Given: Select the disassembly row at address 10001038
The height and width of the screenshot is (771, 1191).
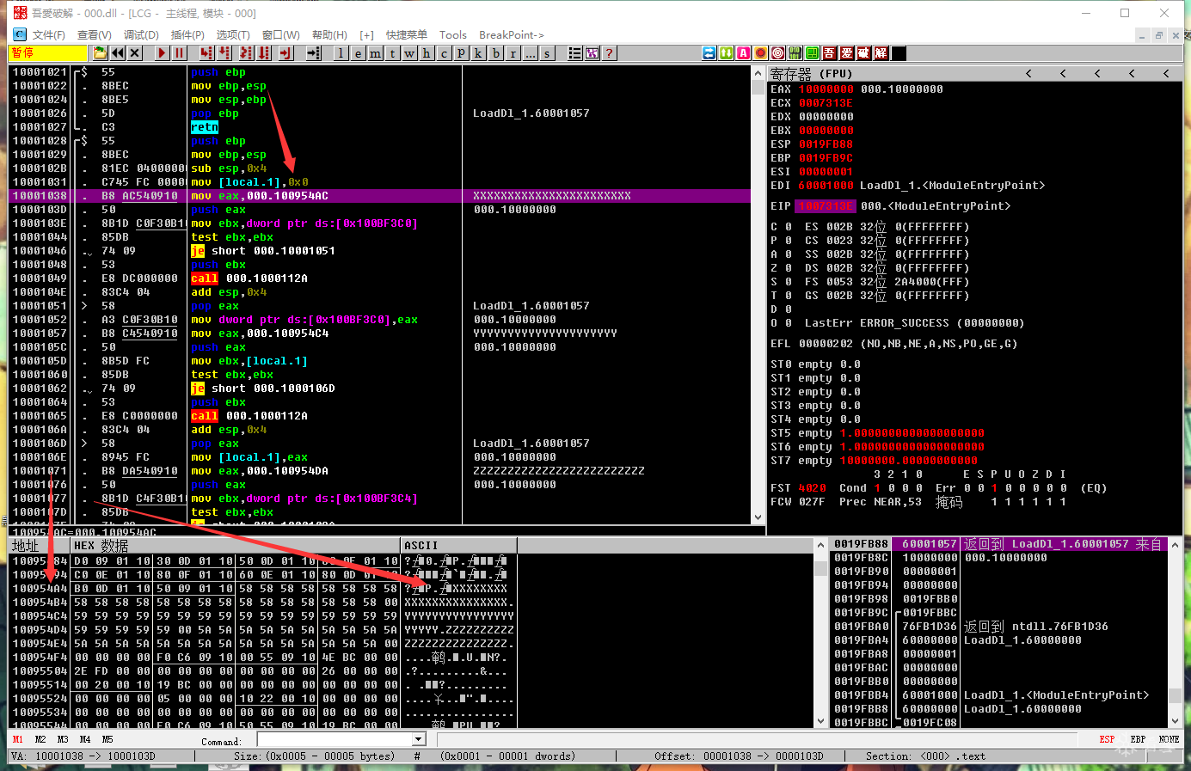Looking at the screenshot, I should [379, 196].
